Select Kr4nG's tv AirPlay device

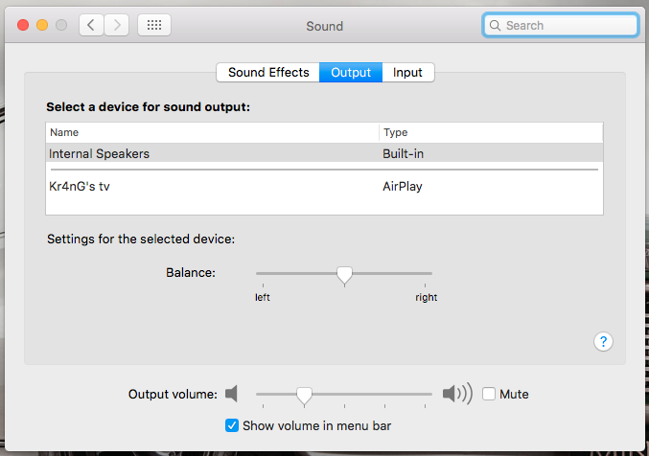coord(324,186)
